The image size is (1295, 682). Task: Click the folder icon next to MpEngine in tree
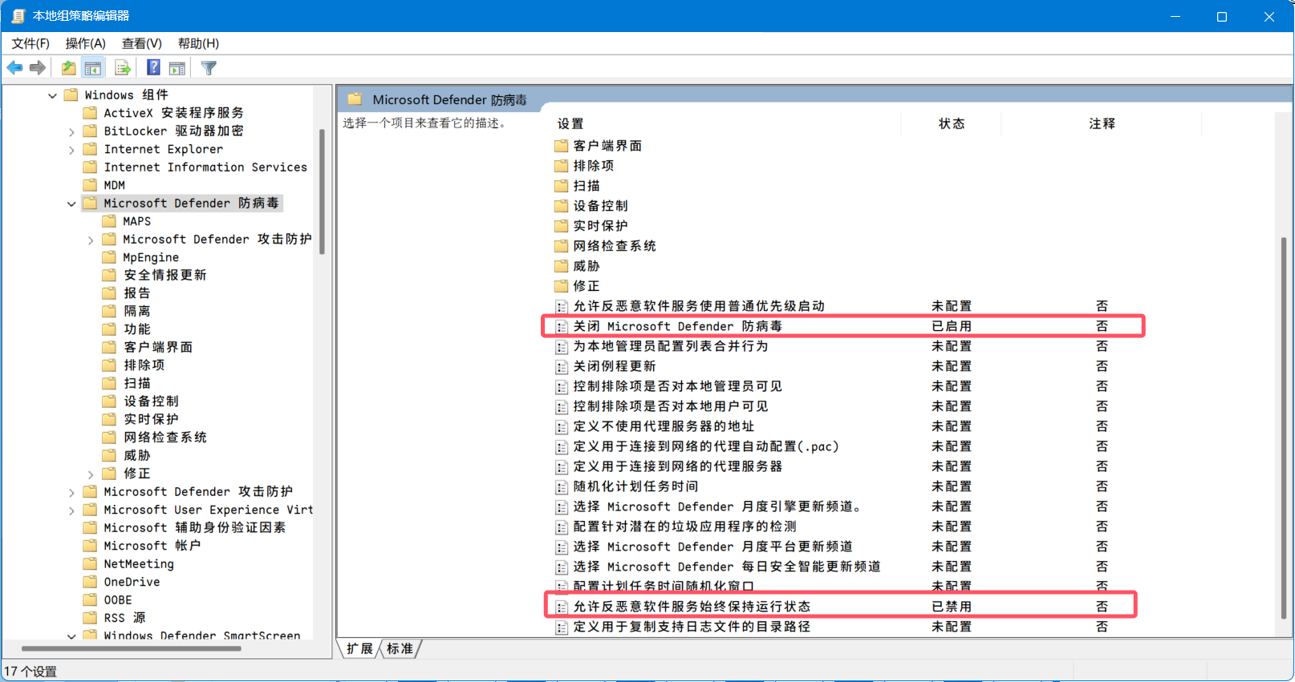[110, 257]
